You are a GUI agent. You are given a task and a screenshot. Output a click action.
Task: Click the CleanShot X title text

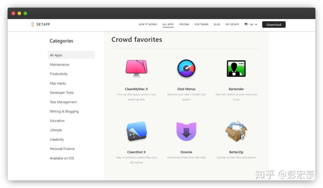click(136, 152)
